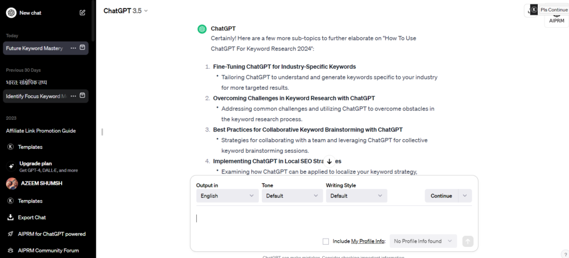569x258 pixels.
Task: Click the K icon of Templates below AZEEM SHUMSH
Action: 11,201
